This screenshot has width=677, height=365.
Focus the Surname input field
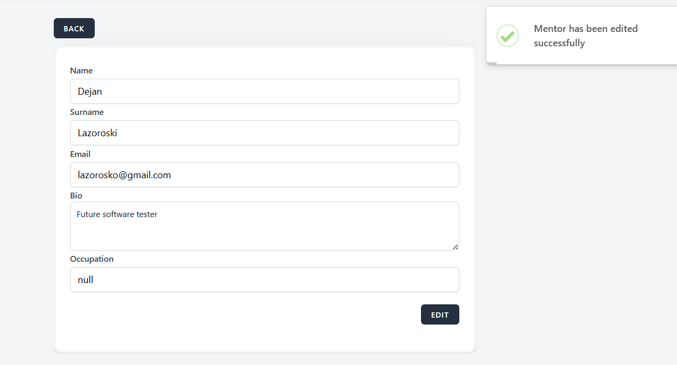(265, 133)
